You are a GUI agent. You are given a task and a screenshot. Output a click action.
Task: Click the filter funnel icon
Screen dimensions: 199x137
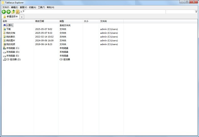point(196,12)
